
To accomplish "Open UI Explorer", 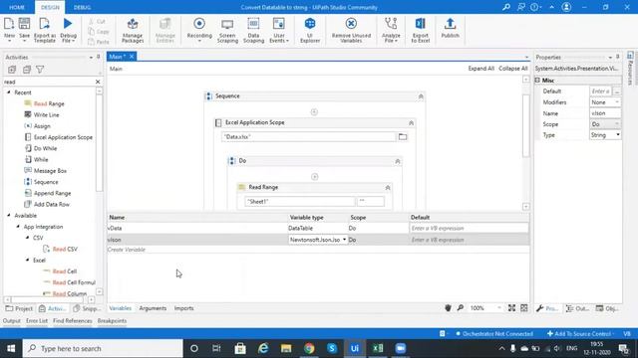I will tap(310, 30).
